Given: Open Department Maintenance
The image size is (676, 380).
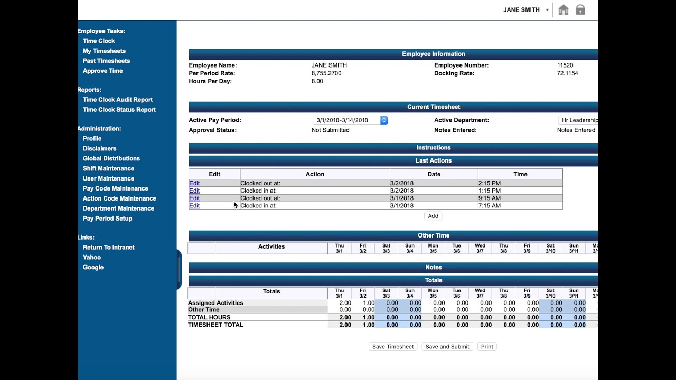Looking at the screenshot, I should pos(118,209).
